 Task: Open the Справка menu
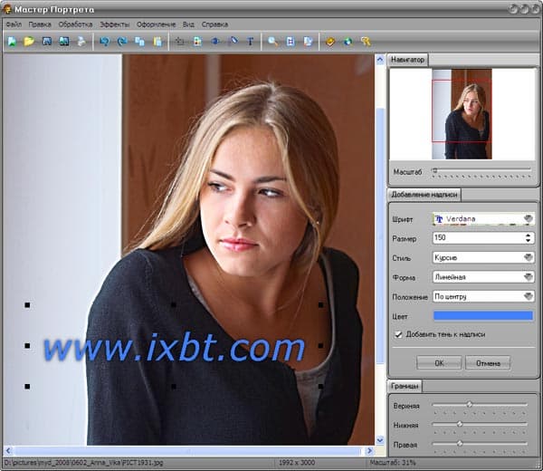(214, 24)
